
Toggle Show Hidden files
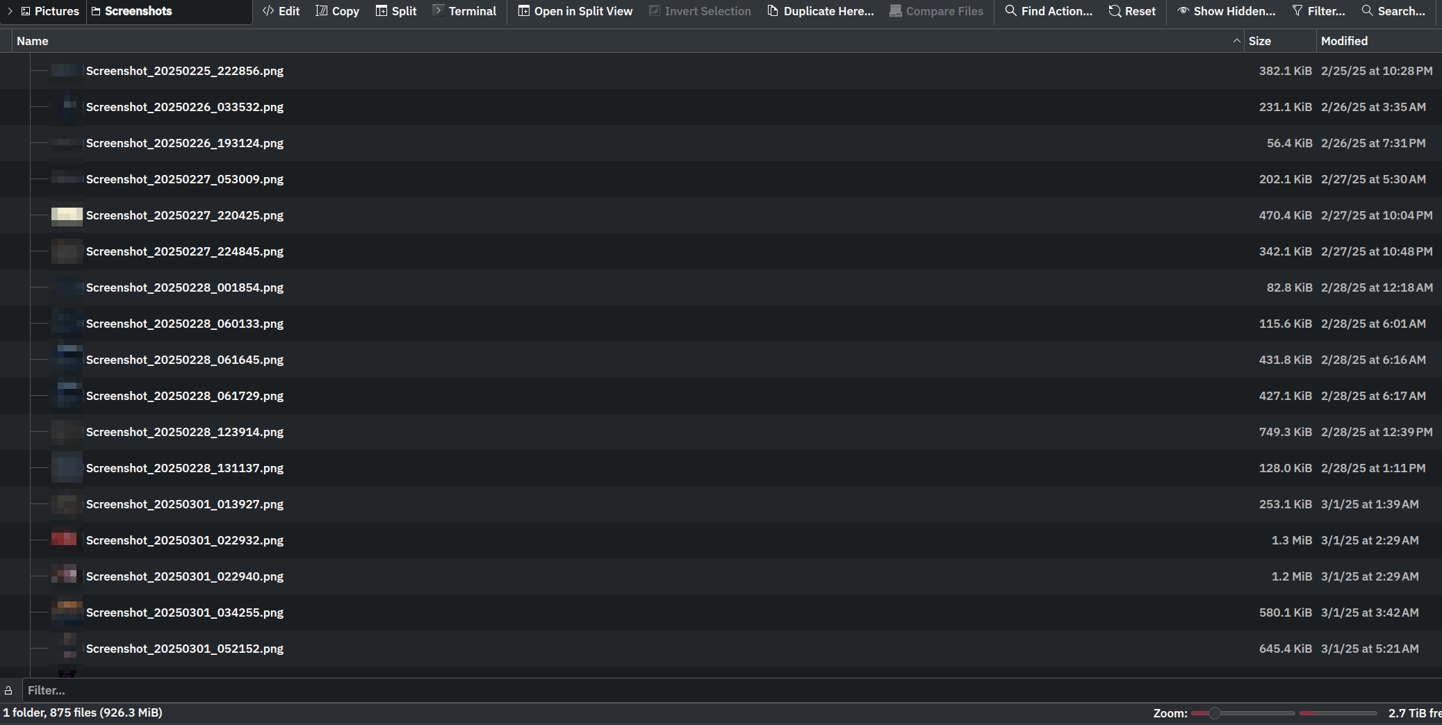1226,10
